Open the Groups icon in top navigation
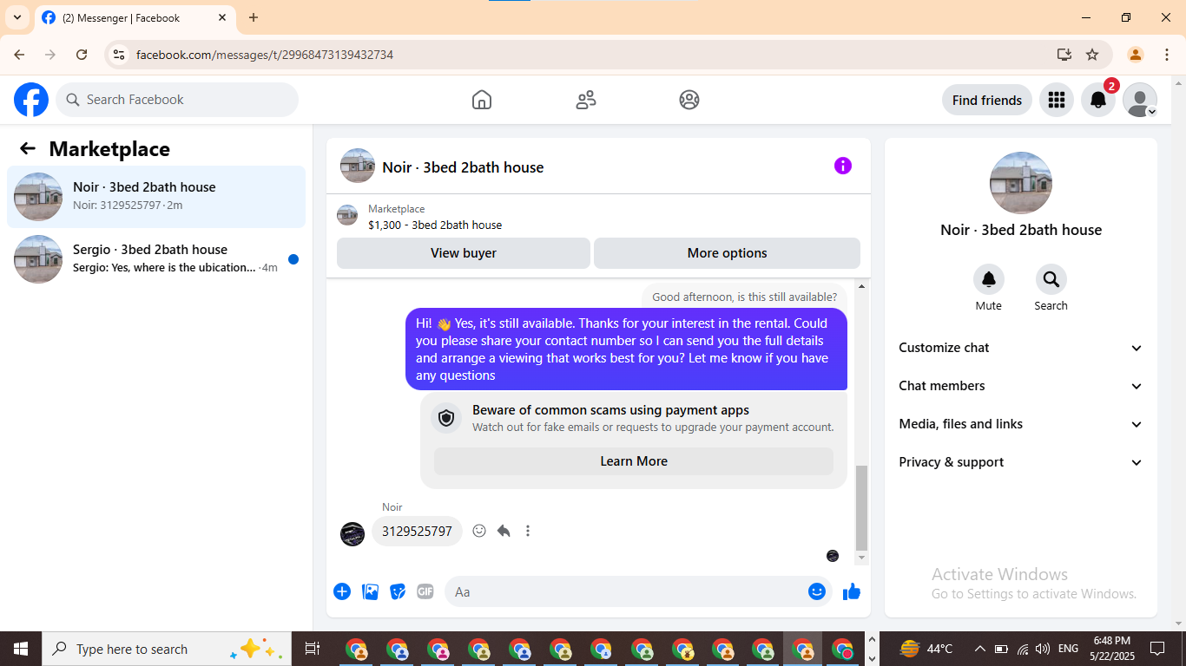1186x666 pixels. 689,100
